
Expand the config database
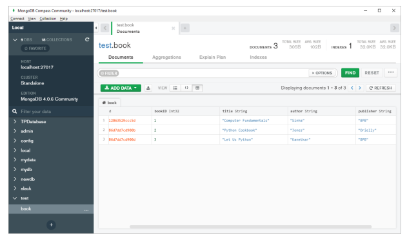(15, 141)
